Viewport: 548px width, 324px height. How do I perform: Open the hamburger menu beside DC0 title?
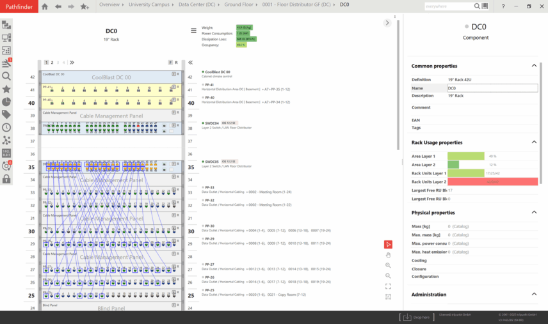[193, 31]
